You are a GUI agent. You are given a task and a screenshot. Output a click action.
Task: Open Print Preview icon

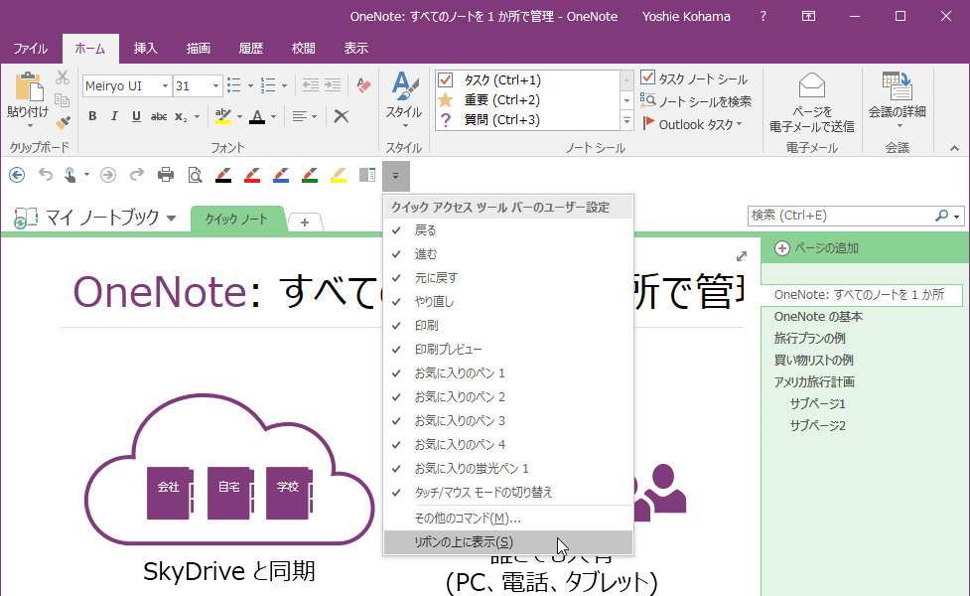pos(195,176)
